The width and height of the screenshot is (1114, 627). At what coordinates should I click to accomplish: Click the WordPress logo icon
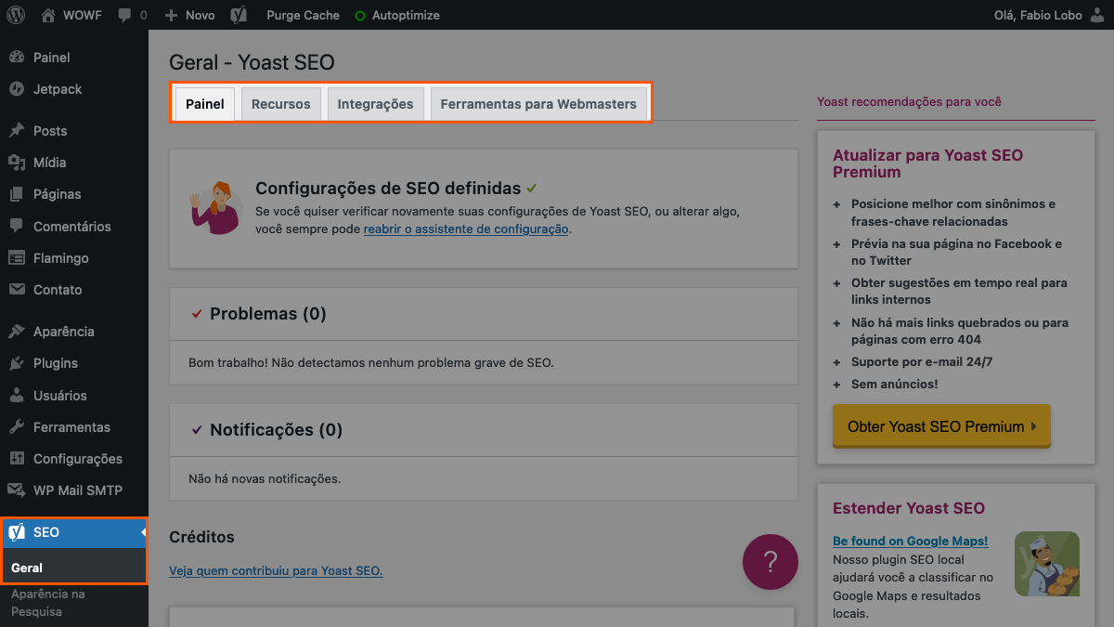[16, 15]
